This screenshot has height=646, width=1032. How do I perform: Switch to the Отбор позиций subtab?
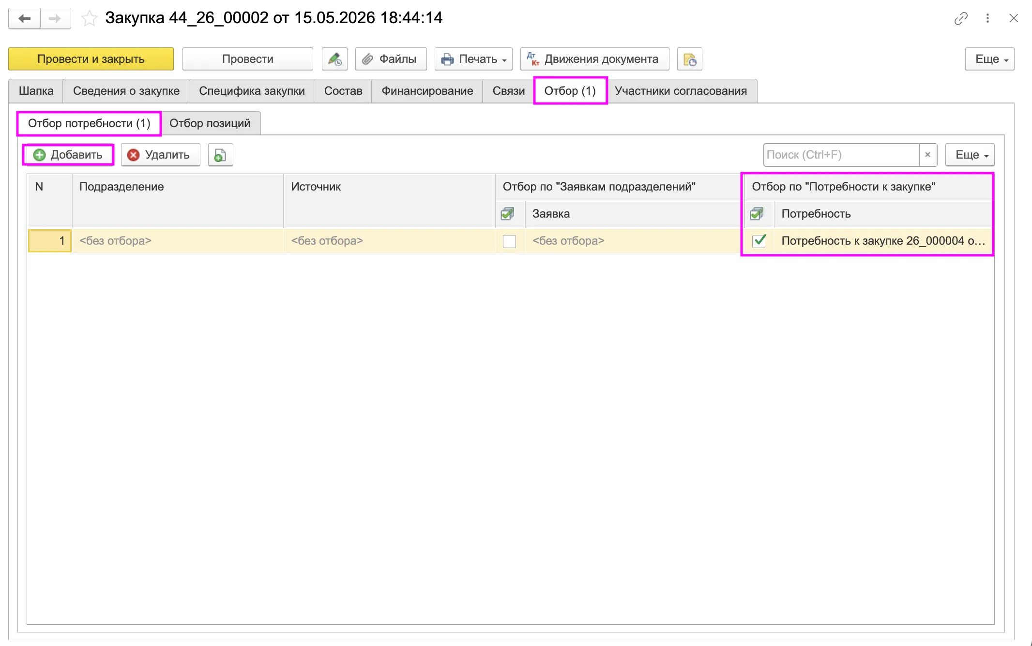coord(210,123)
